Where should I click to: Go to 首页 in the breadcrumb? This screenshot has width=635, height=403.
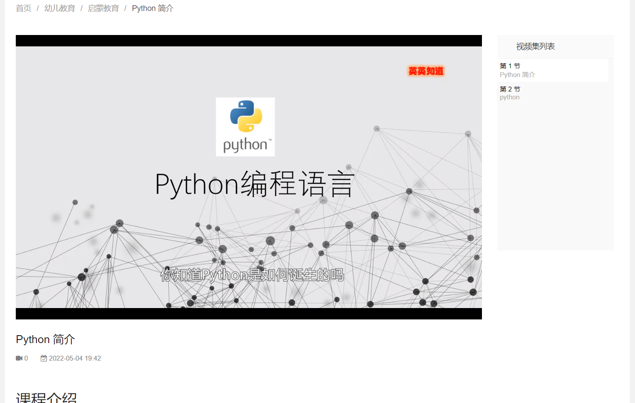24,8
